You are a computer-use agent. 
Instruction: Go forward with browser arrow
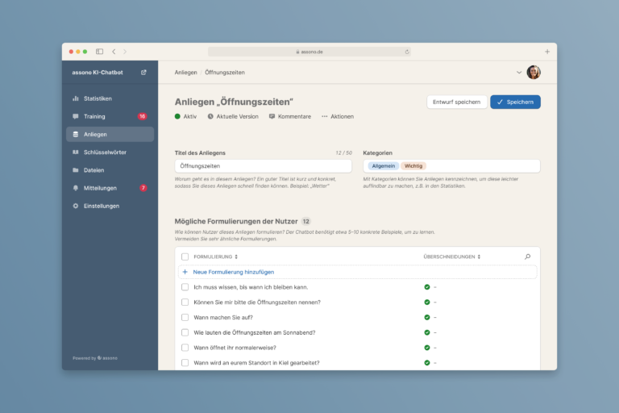point(125,52)
